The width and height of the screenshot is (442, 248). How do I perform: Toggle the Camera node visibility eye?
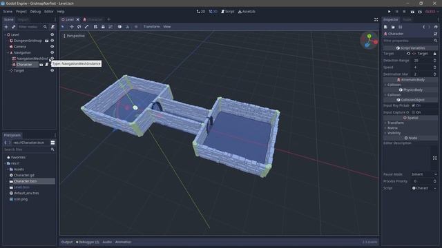52,47
